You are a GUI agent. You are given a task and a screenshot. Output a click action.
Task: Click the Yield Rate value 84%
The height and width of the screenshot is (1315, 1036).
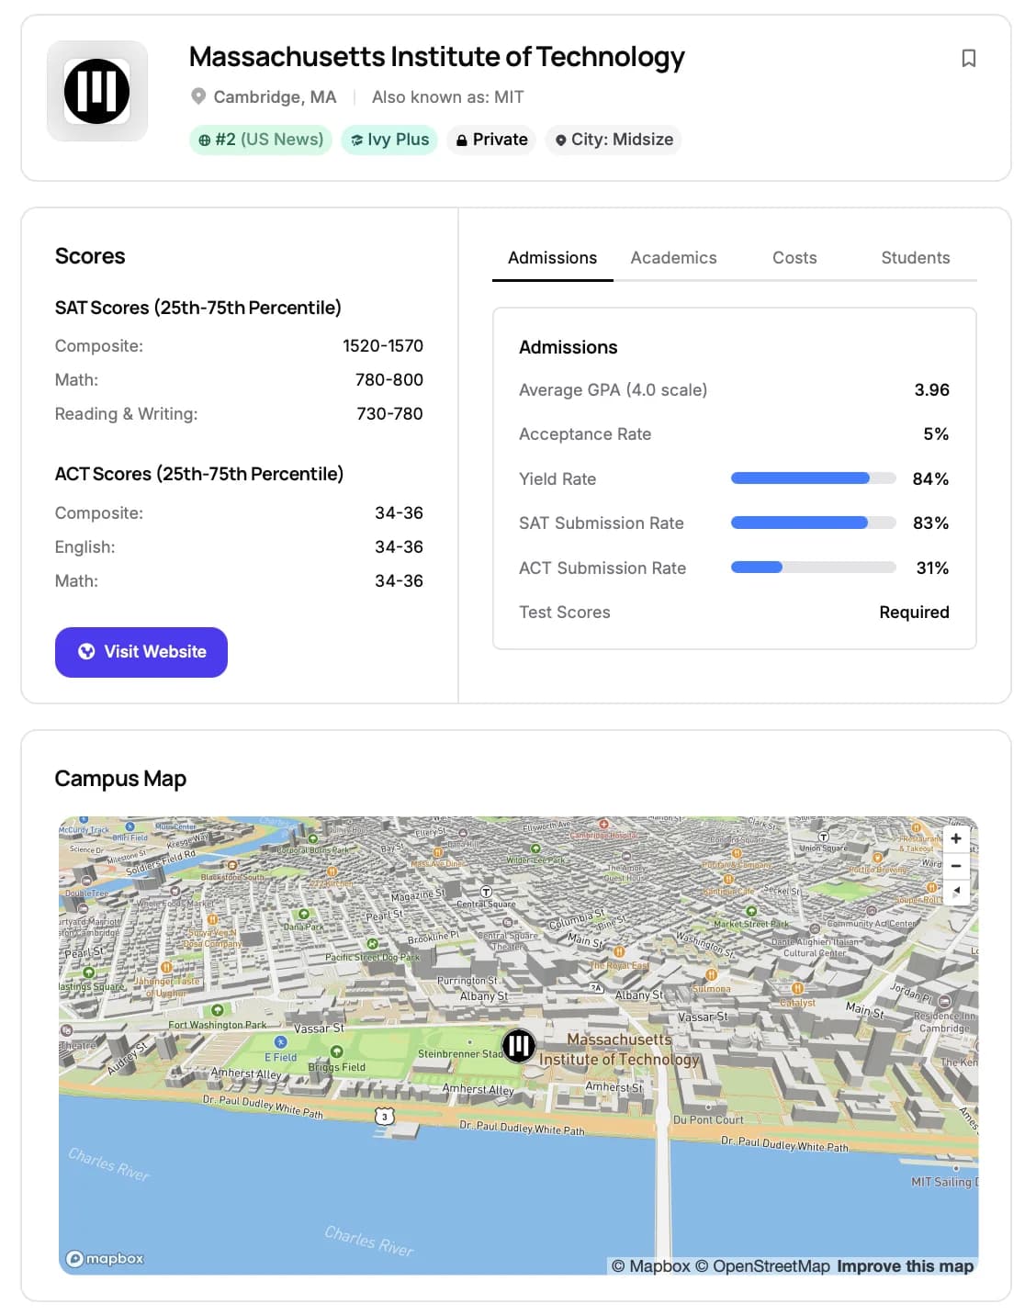tap(930, 479)
